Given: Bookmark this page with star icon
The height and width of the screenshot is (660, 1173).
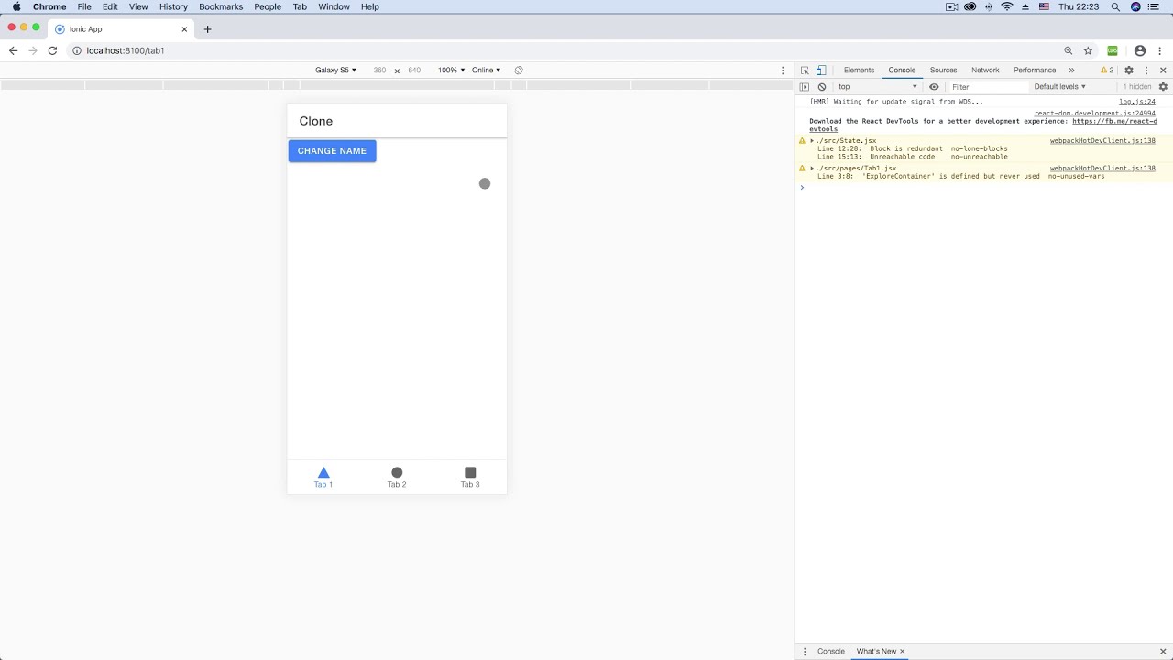Looking at the screenshot, I should pyautogui.click(x=1089, y=51).
